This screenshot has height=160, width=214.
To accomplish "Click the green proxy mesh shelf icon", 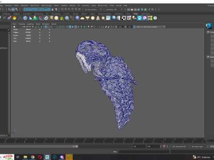I will [62, 18].
